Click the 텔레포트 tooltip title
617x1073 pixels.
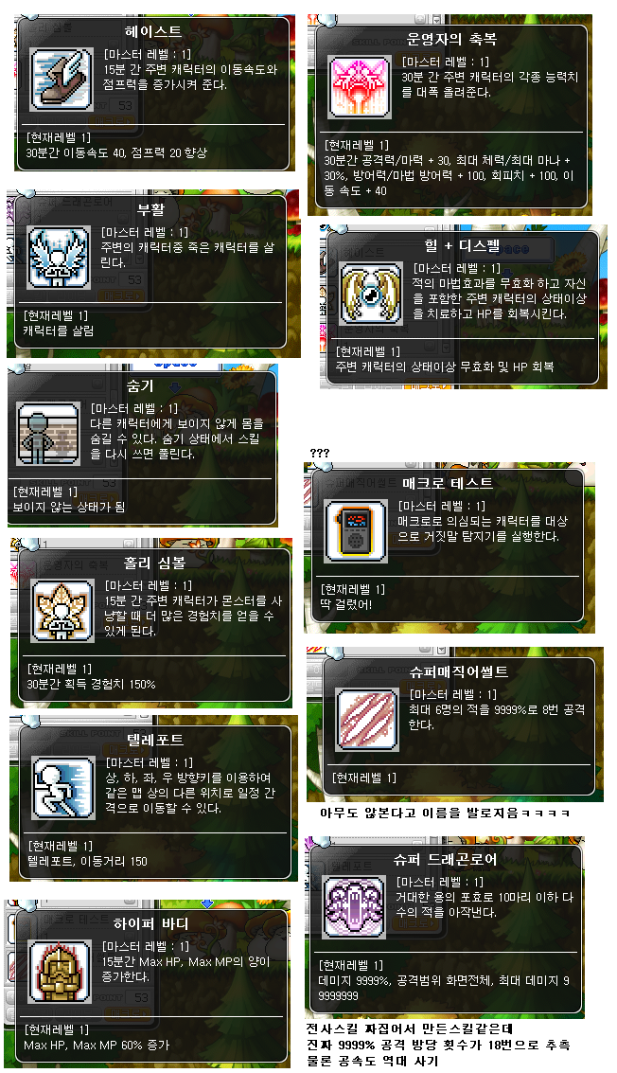coord(155,741)
